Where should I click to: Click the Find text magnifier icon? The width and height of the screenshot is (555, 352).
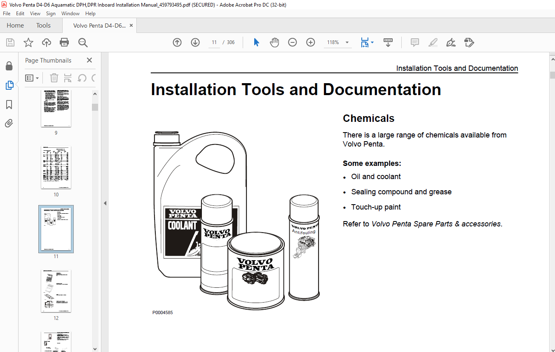83,42
